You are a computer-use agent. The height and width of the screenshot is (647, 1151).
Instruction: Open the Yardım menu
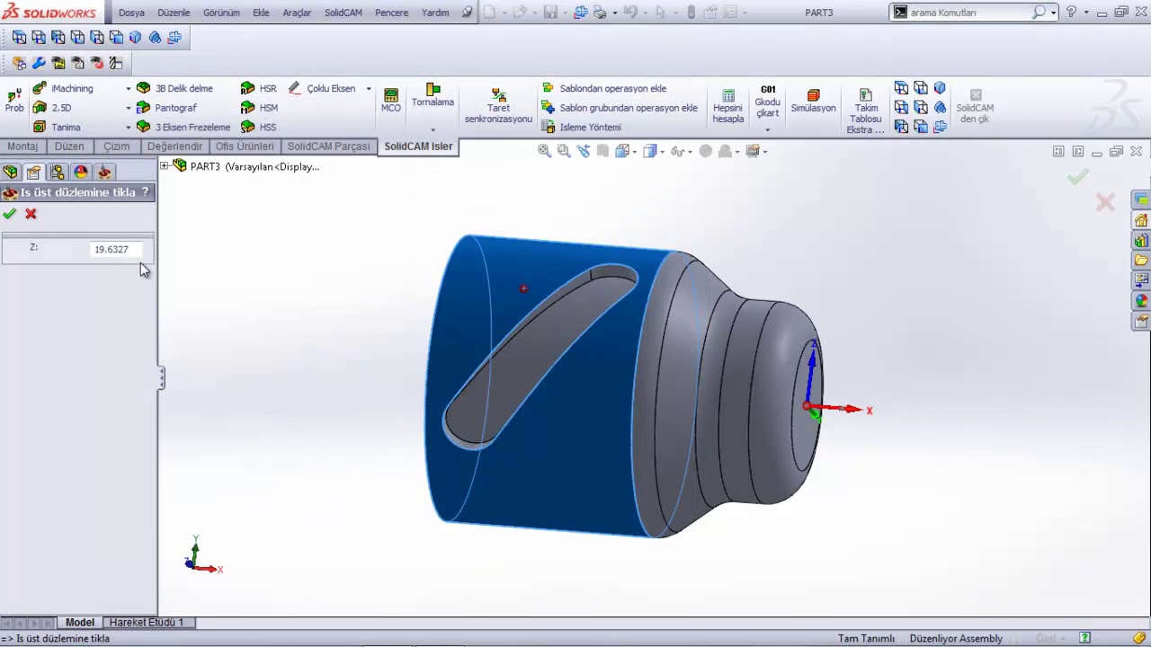tap(435, 13)
